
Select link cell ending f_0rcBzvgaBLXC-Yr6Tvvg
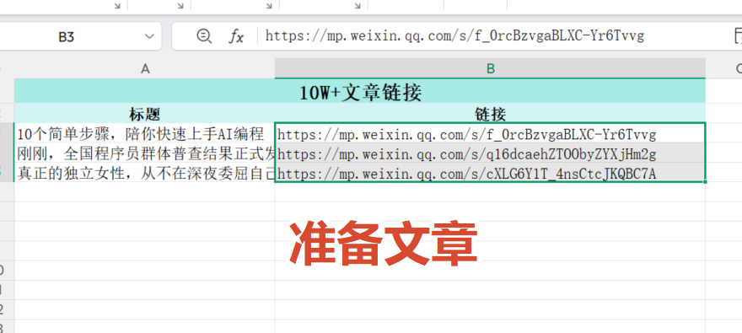tap(490, 134)
